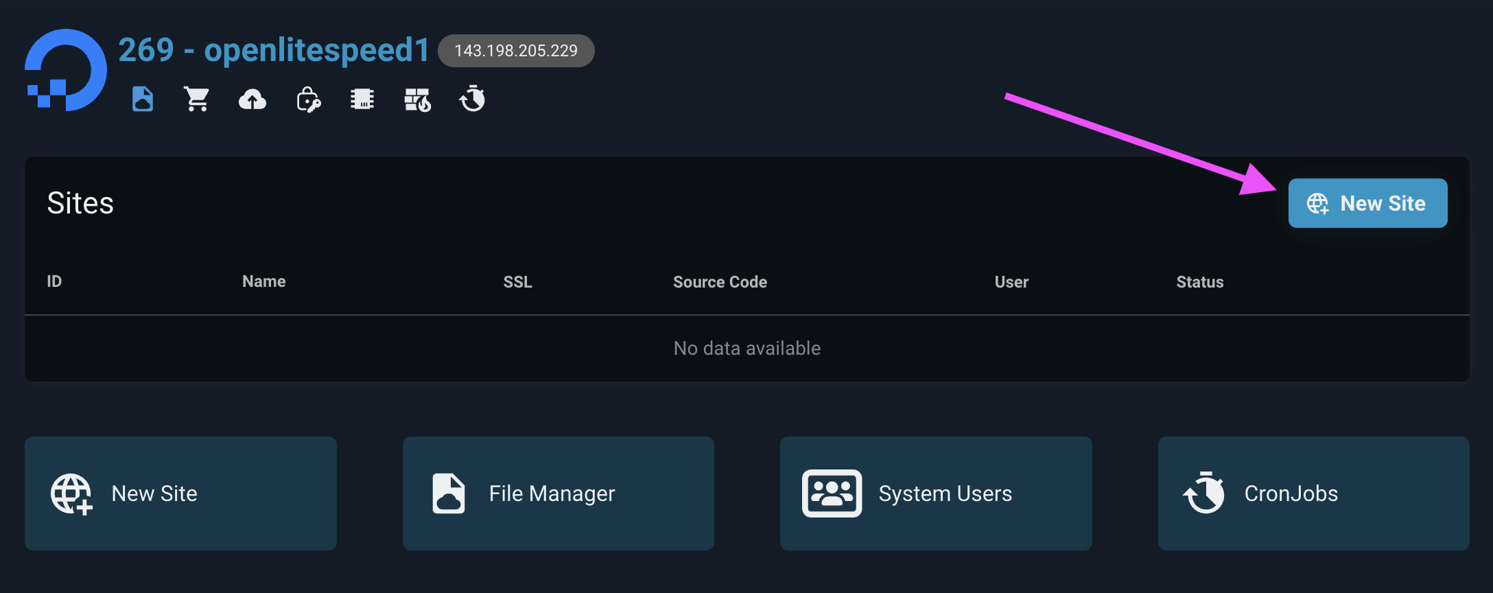Open the CronJobs card at the bottom
Viewport: 1493px width, 593px height.
click(1313, 493)
